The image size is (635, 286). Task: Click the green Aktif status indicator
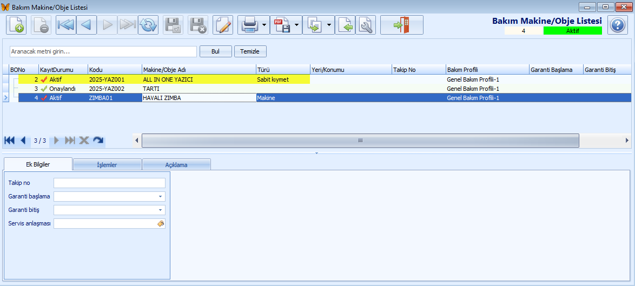click(573, 30)
